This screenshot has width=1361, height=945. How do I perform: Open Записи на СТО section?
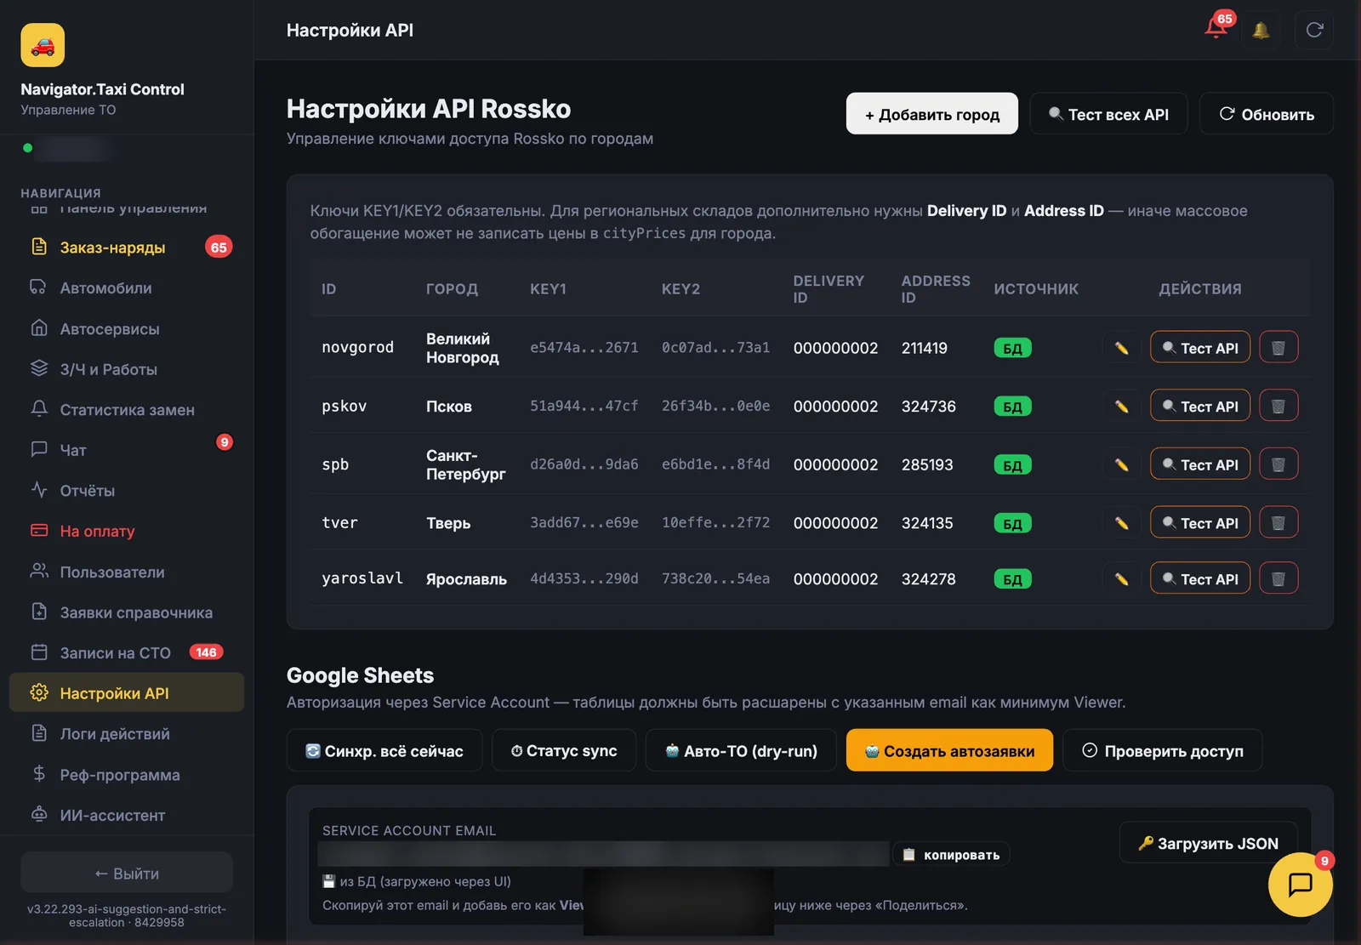tap(127, 653)
